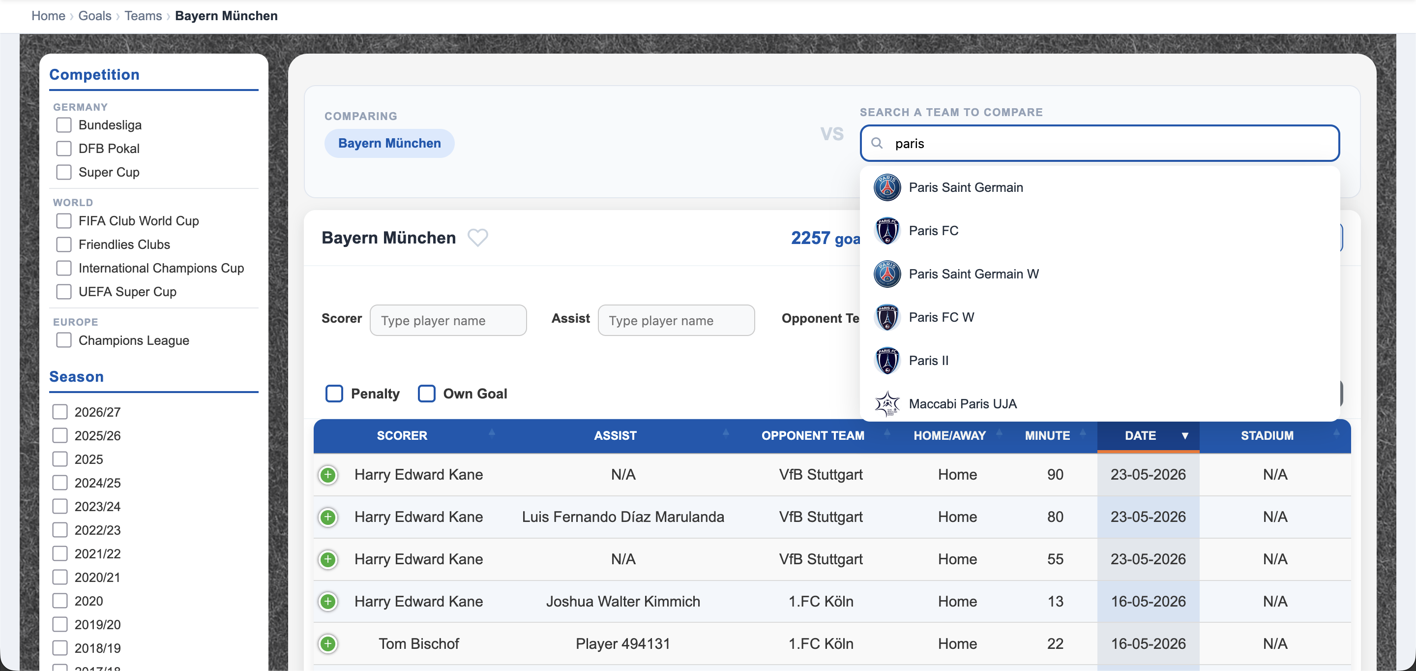Choose Paris II from suggestions
The width and height of the screenshot is (1416, 671).
click(1100, 361)
